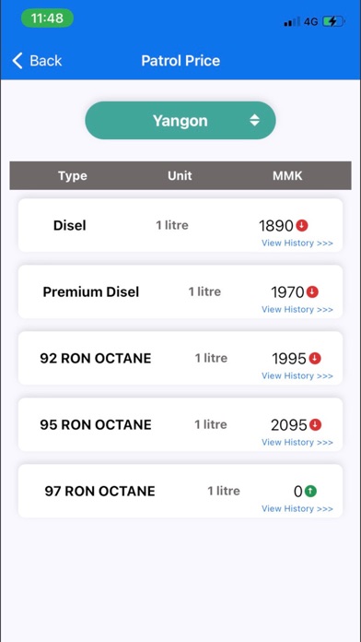Click red down arrow beside 95 RON price
Screen dimensions: 361x642
315,425
